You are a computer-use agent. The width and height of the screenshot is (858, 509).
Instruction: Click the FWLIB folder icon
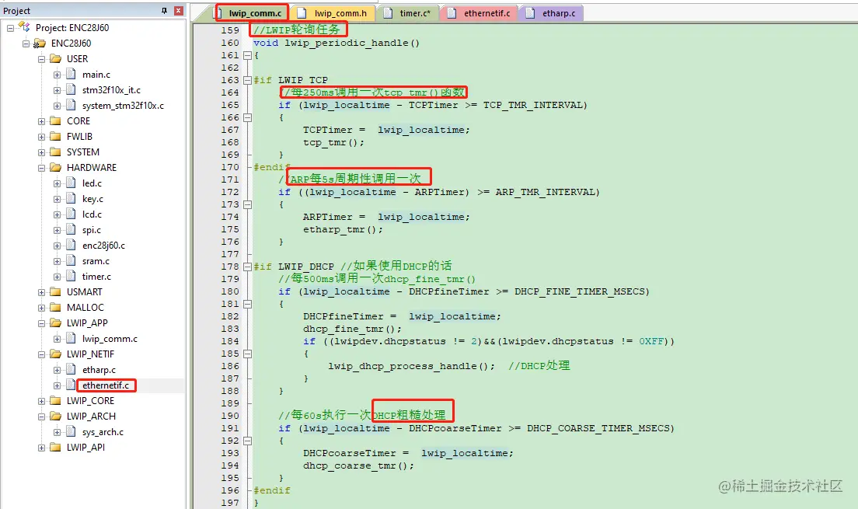tap(55, 136)
